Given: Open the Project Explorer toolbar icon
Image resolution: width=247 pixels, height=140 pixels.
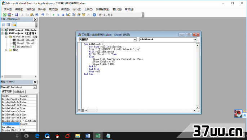Looking at the screenshot, I should [74, 15].
